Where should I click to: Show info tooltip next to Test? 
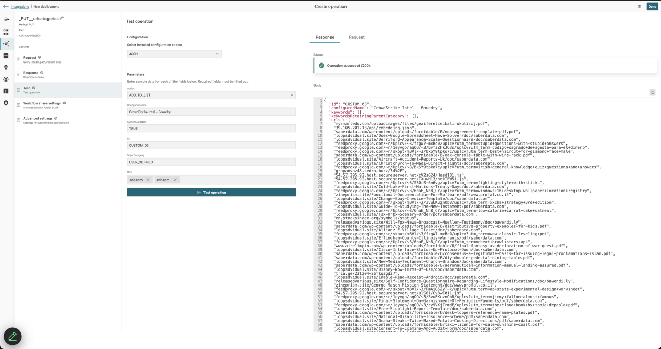[x=33, y=88]
